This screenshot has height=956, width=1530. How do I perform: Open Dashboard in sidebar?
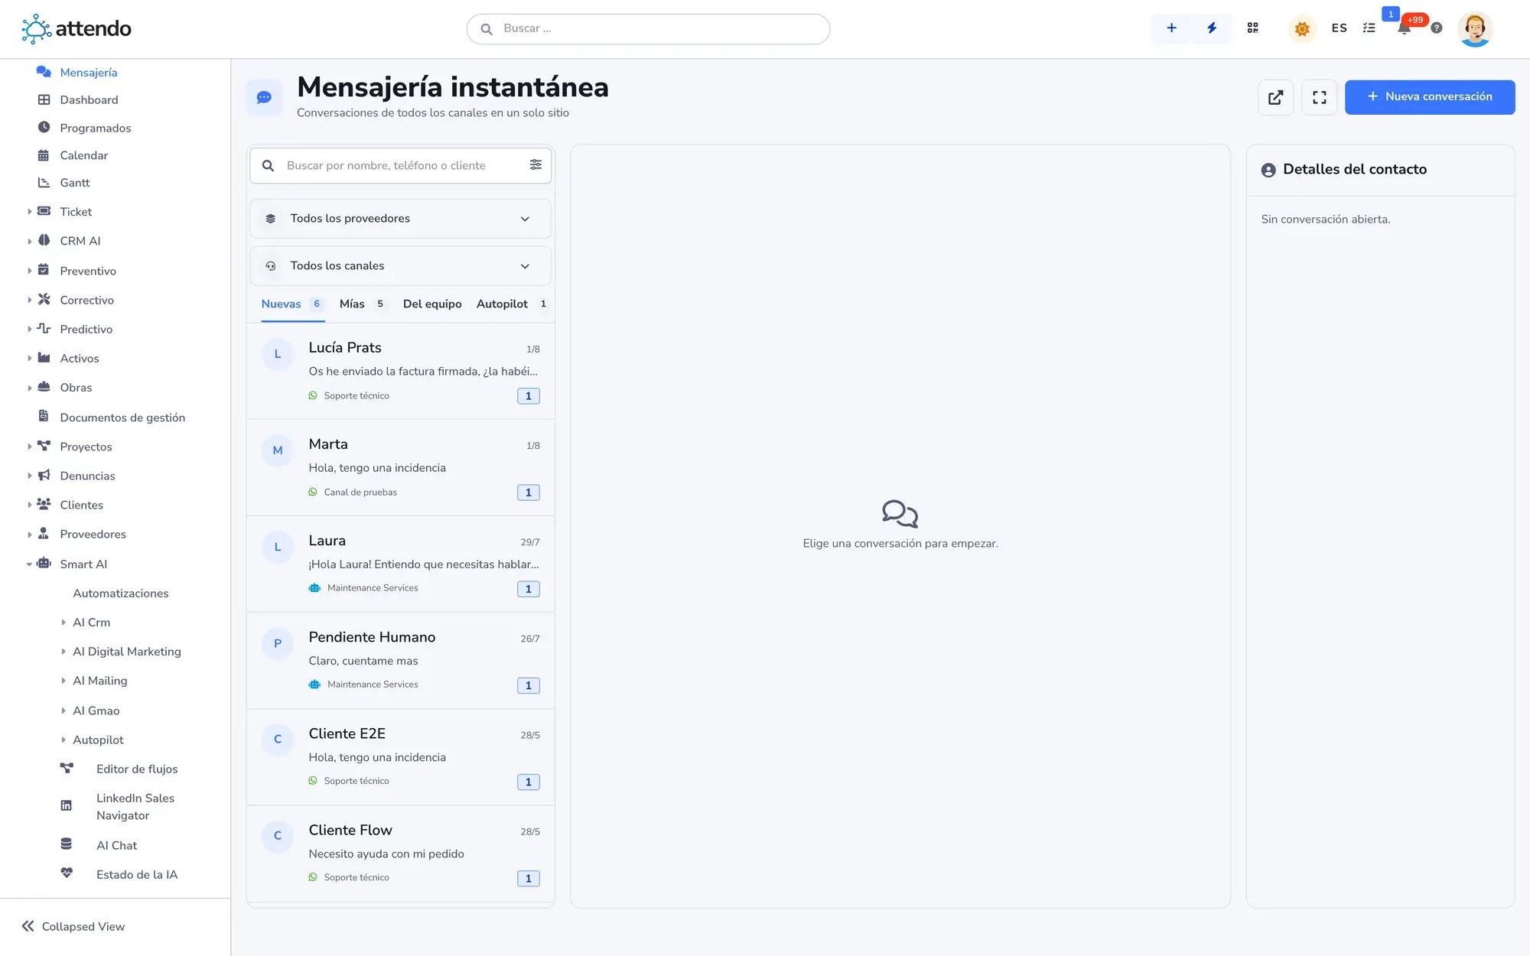89,100
